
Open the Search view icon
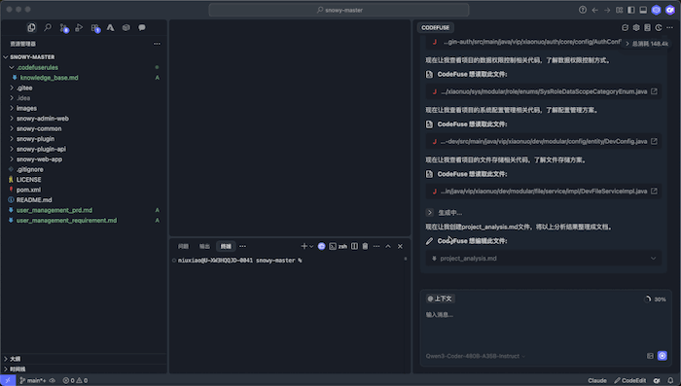pyautogui.click(x=48, y=27)
